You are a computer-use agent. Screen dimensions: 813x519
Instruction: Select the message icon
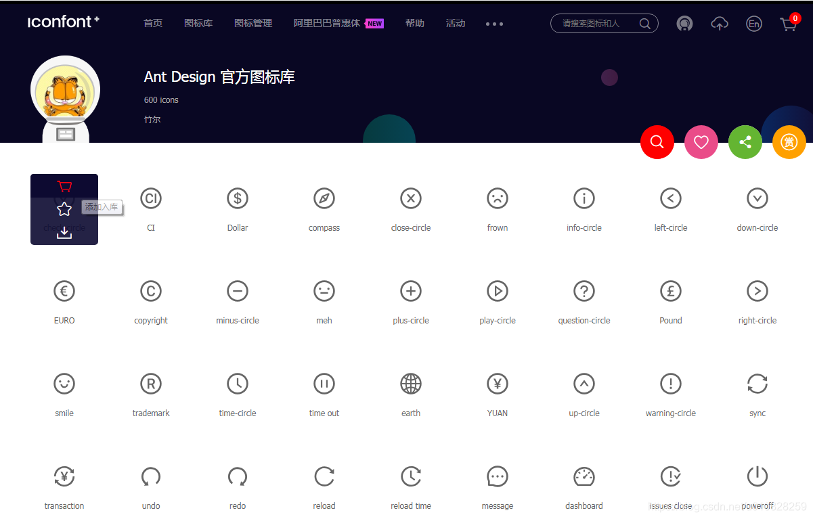(x=498, y=476)
